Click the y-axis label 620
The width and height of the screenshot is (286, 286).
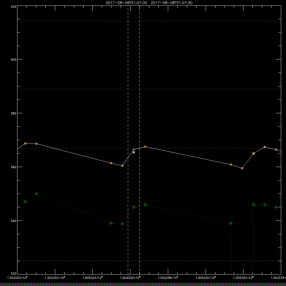tap(14, 7)
